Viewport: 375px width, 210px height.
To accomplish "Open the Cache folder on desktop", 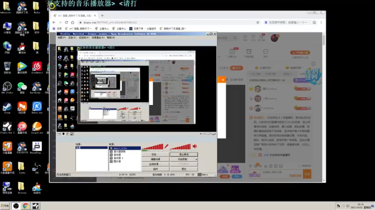I will pos(21,168).
